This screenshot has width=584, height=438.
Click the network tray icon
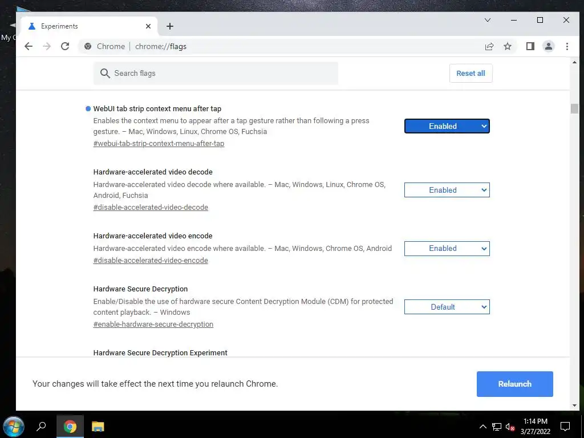tap(497, 427)
